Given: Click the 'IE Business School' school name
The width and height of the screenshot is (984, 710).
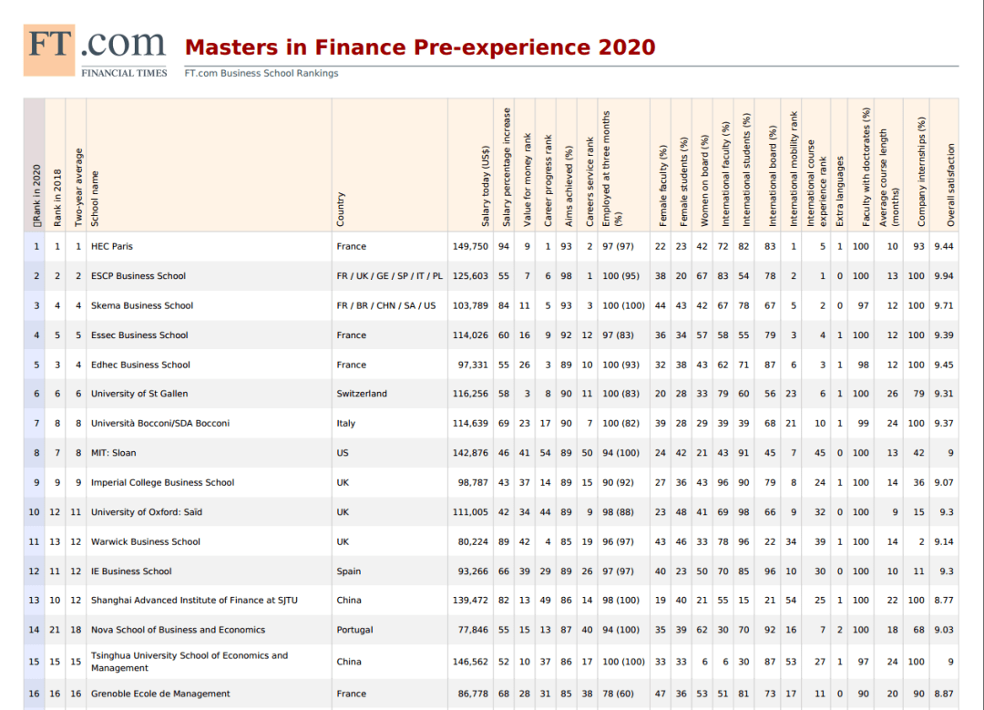Looking at the screenshot, I should click(131, 571).
